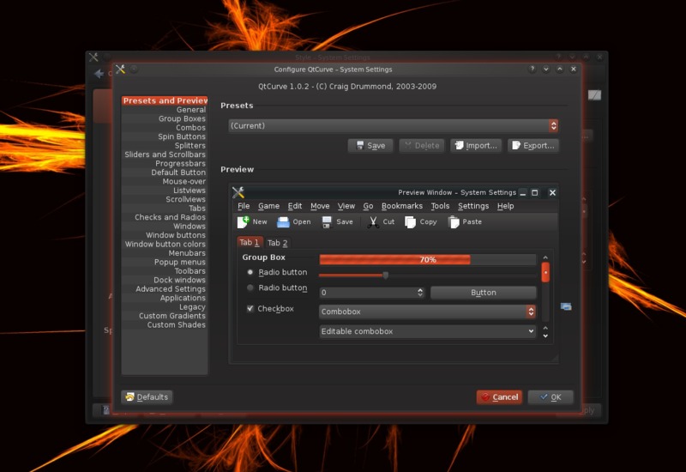Click the Save floppy icon in preview toolbar
The height and width of the screenshot is (472, 686).
pyautogui.click(x=327, y=222)
